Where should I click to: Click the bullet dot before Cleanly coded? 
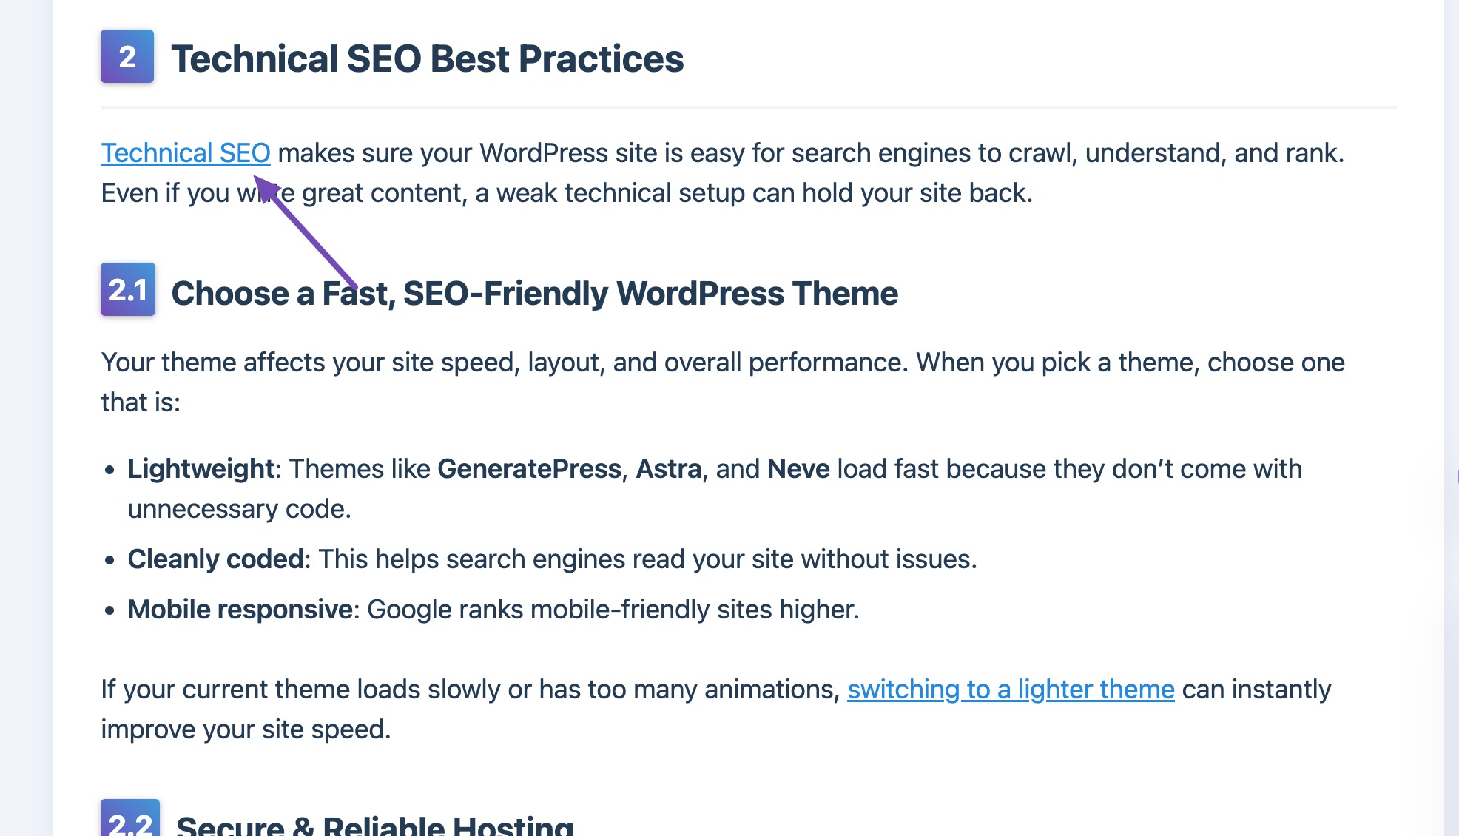(x=110, y=560)
